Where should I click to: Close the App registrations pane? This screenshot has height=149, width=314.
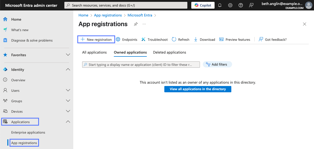tap(305, 24)
